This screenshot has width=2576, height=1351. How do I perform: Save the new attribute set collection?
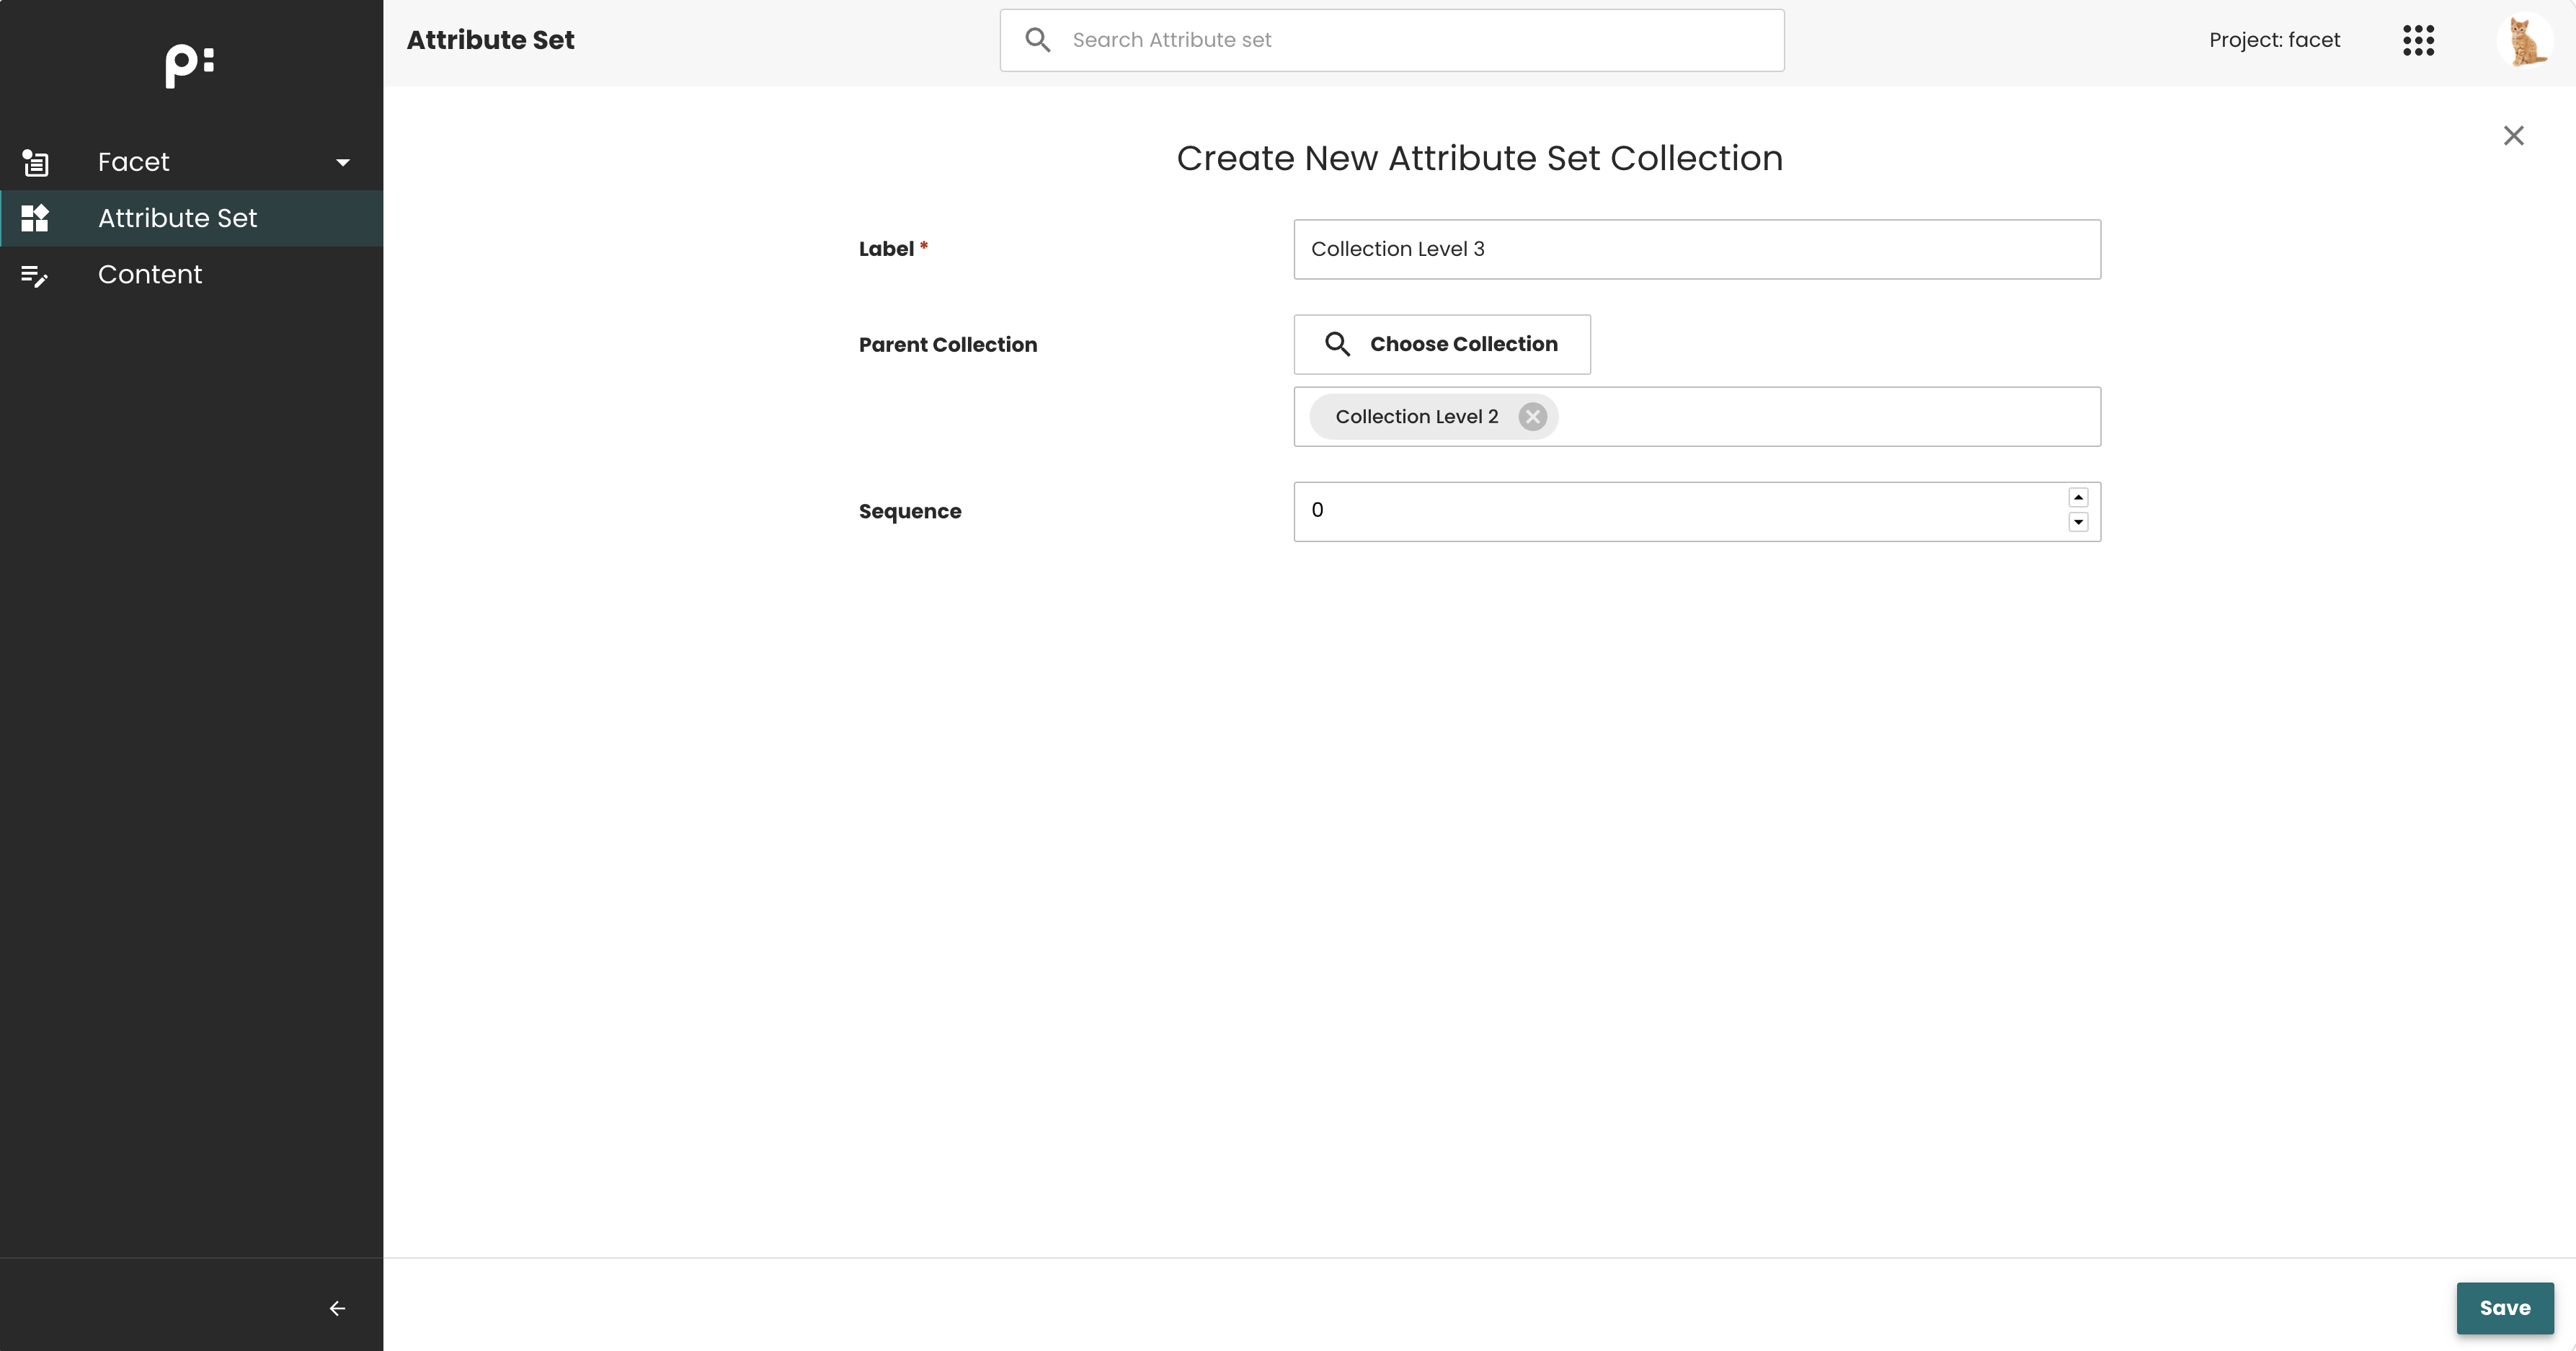(2505, 1308)
